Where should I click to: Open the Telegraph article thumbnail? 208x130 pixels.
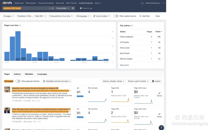(x=7, y=89)
